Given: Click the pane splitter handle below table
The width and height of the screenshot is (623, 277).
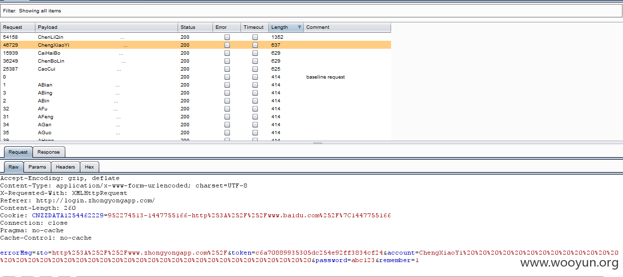Looking at the screenshot, I should click(317, 143).
